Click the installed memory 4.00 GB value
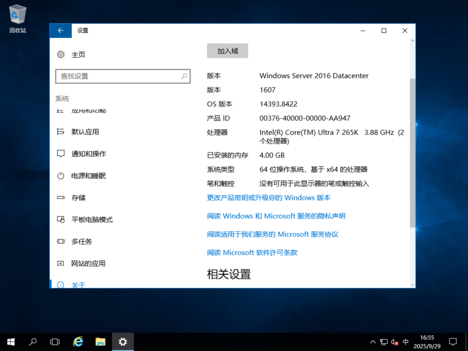The width and height of the screenshot is (468, 351). click(272, 155)
